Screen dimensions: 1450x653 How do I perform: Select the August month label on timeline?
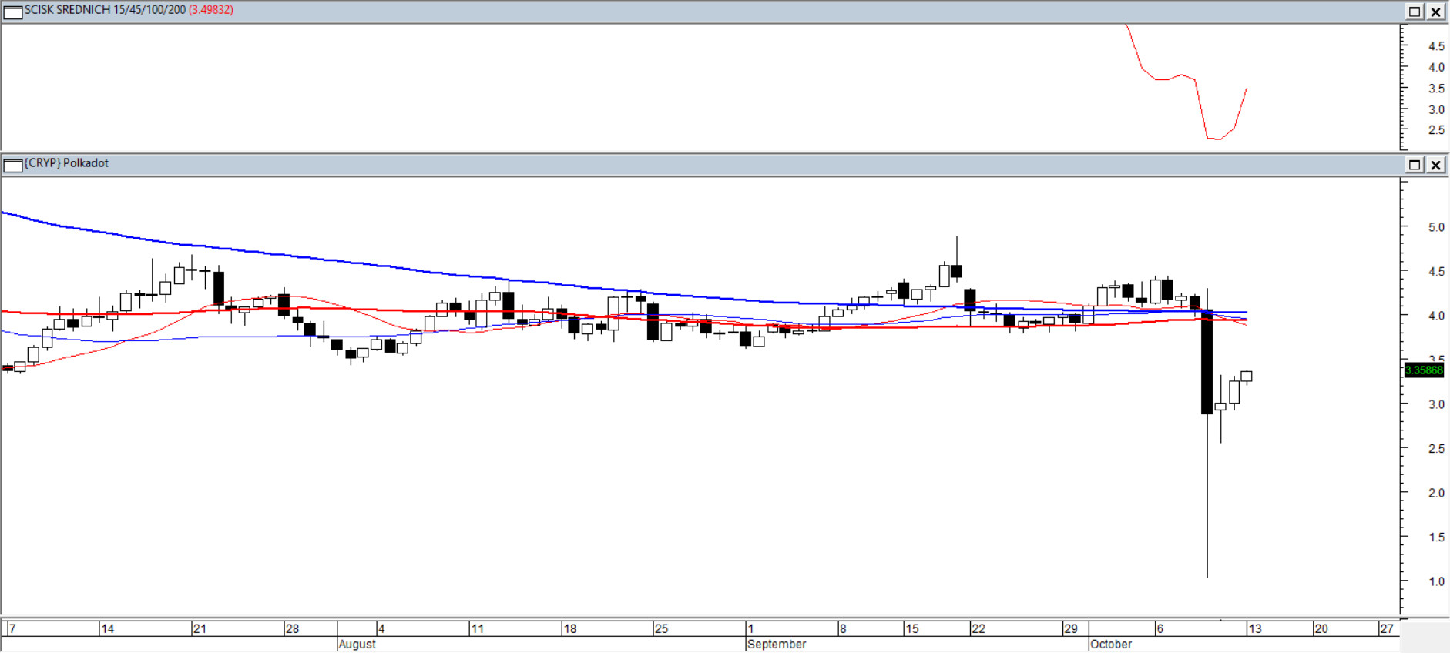(357, 645)
